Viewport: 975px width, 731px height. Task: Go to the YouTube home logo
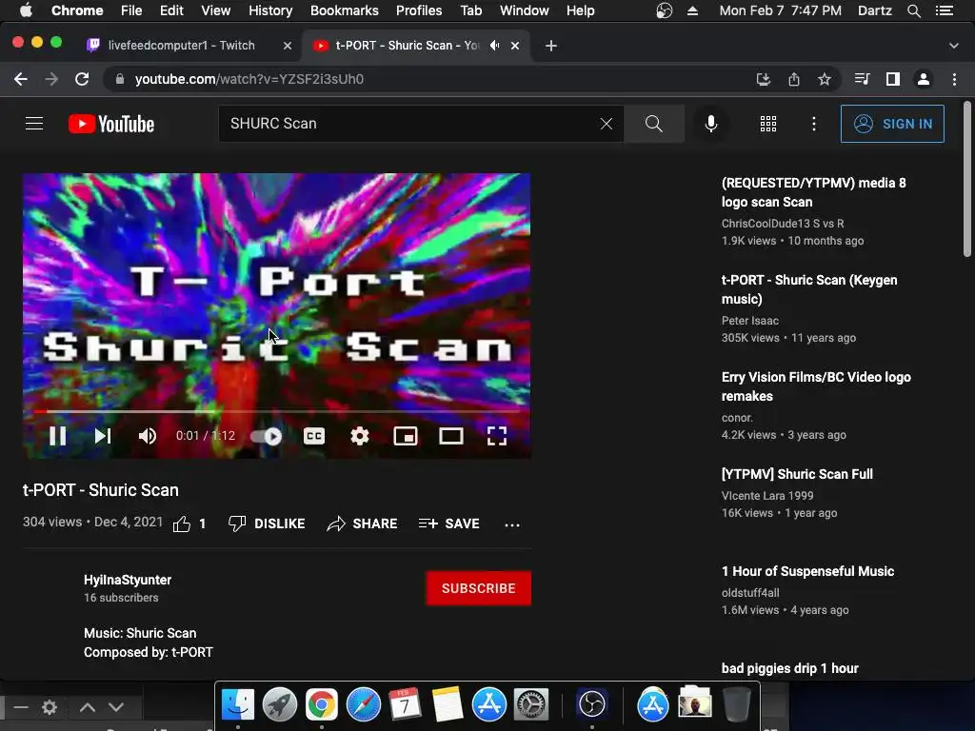(x=111, y=124)
